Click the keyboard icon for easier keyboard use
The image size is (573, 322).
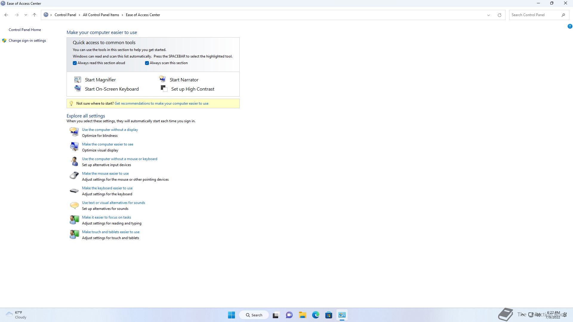click(74, 190)
